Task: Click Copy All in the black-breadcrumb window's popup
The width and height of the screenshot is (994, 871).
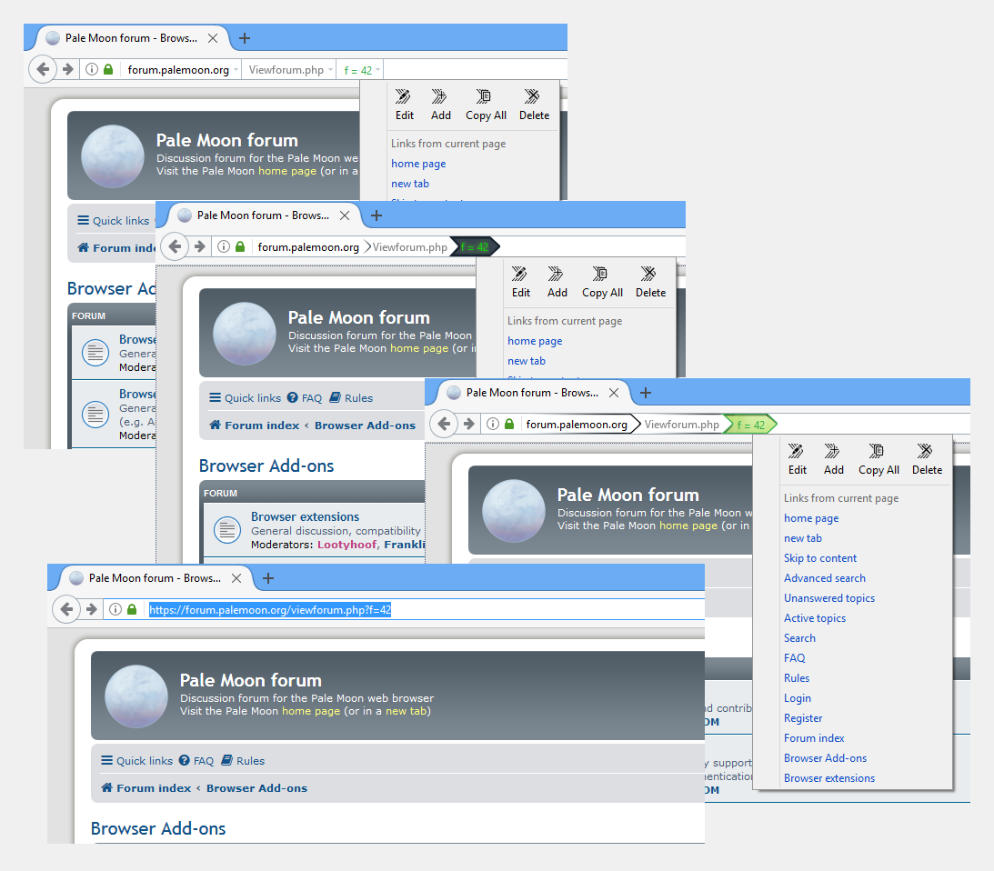Action: [602, 282]
